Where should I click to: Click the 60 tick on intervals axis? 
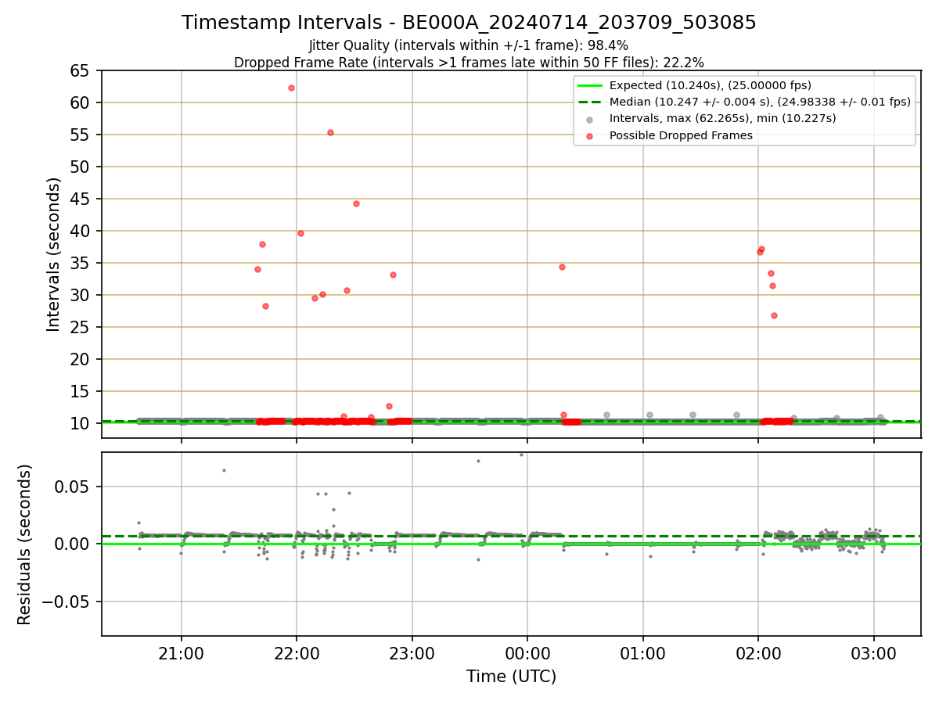[81, 102]
